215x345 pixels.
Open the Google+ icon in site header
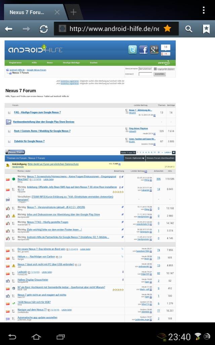(x=154, y=50)
